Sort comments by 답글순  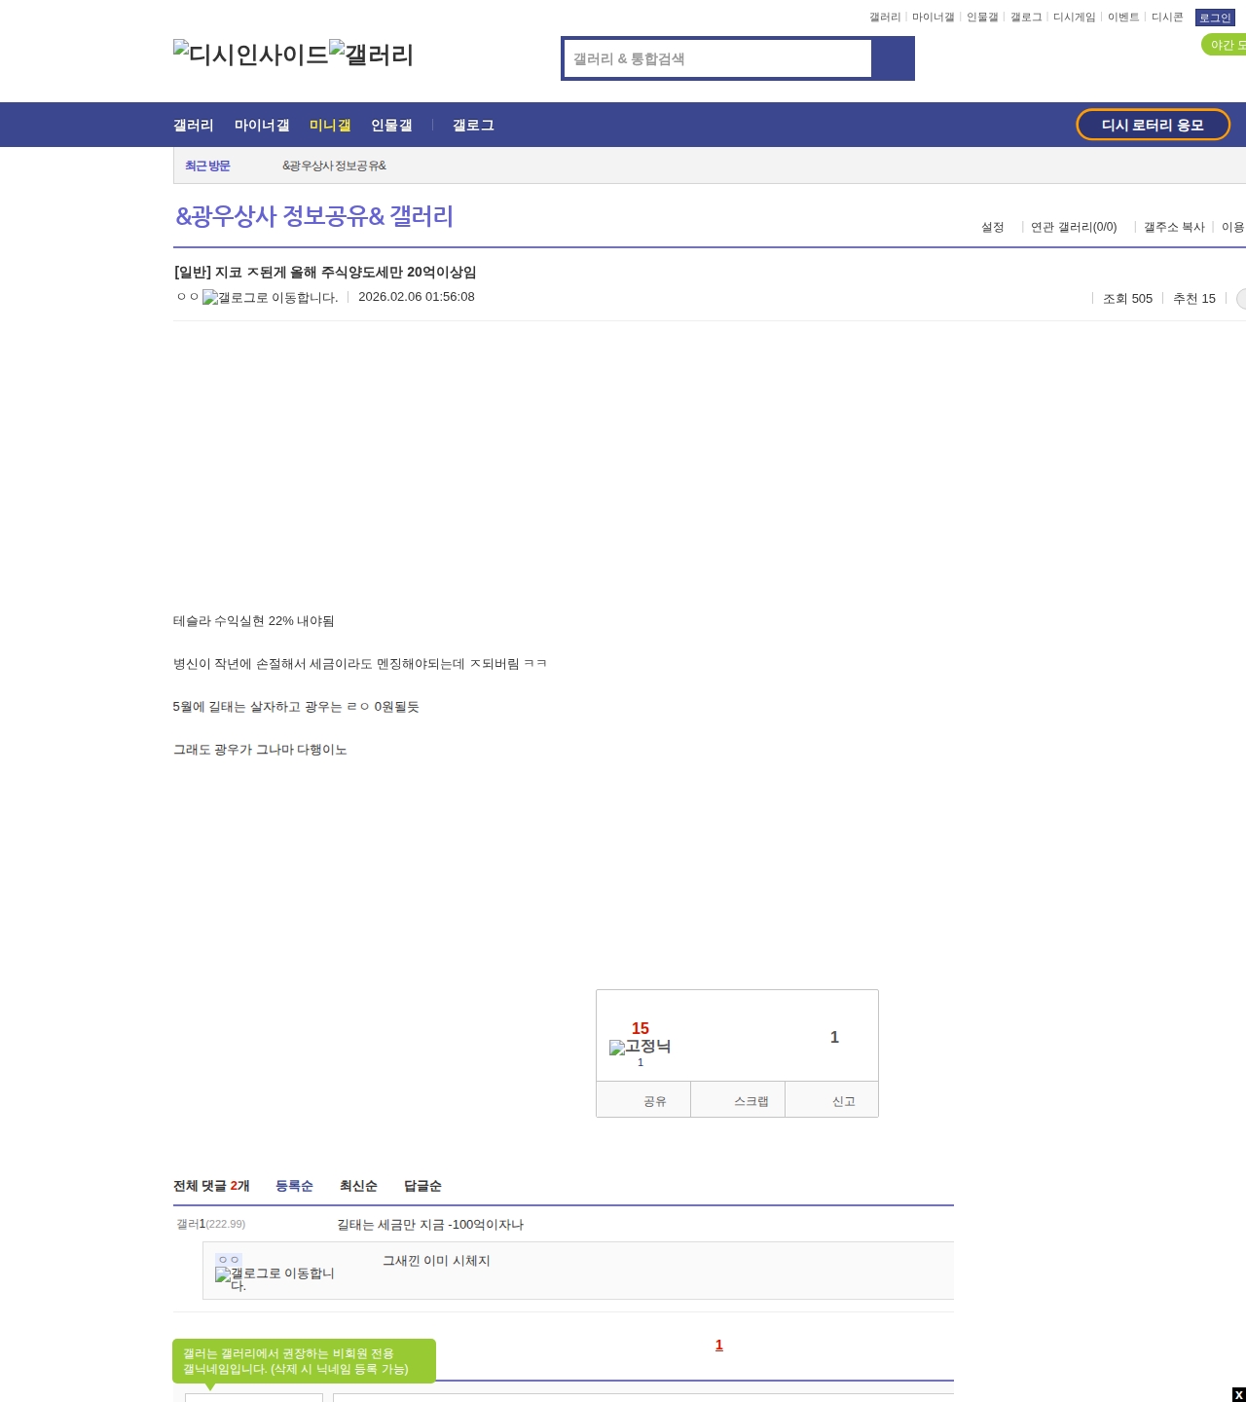pos(422,1186)
